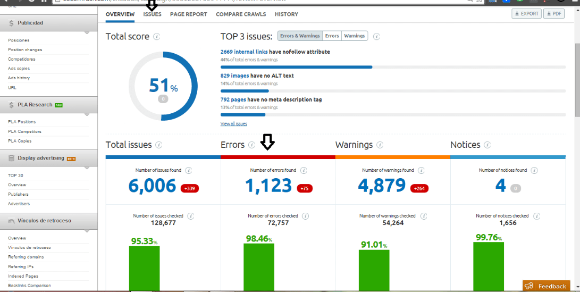Screen dimensions: 580x292
Task: Open Backlinks Comparison in the sidebar
Action: (29, 285)
